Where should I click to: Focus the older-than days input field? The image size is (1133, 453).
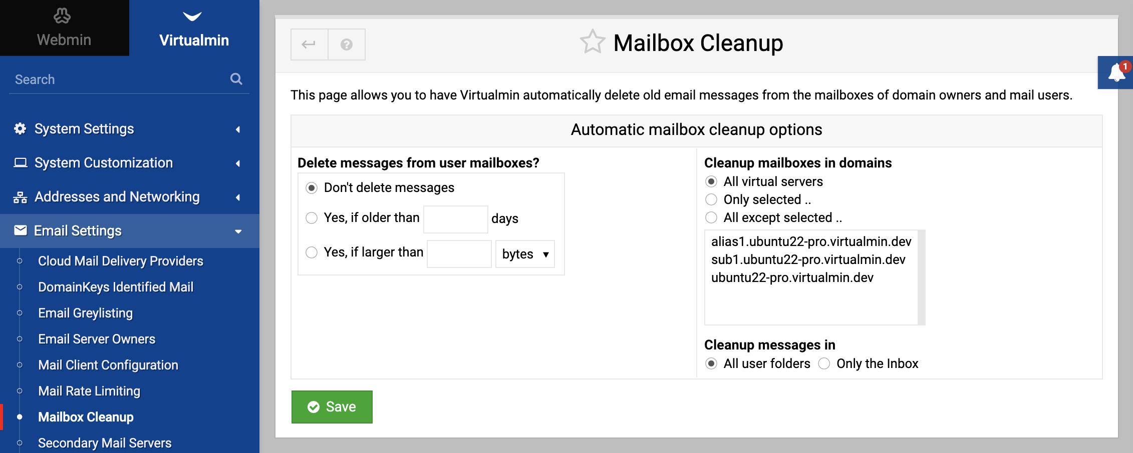click(456, 219)
